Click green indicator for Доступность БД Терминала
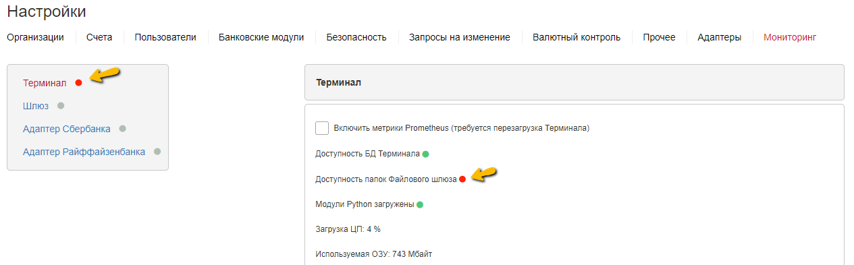This screenshot has width=854, height=265. [x=426, y=154]
